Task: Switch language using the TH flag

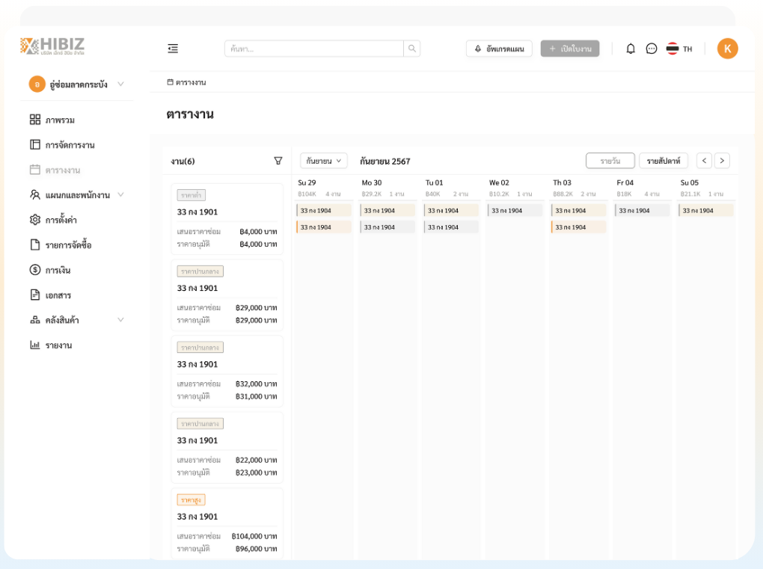Action: tap(679, 49)
